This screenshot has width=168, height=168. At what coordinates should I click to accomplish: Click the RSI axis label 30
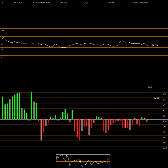pos(2,49)
